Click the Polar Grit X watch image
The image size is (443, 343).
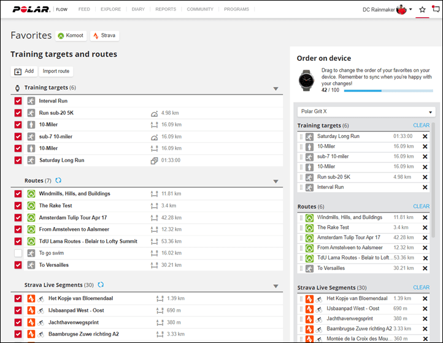(307, 80)
